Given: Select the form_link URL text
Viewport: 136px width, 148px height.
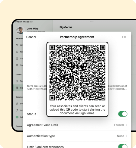Looking at the screenshot, I should point(37,87).
